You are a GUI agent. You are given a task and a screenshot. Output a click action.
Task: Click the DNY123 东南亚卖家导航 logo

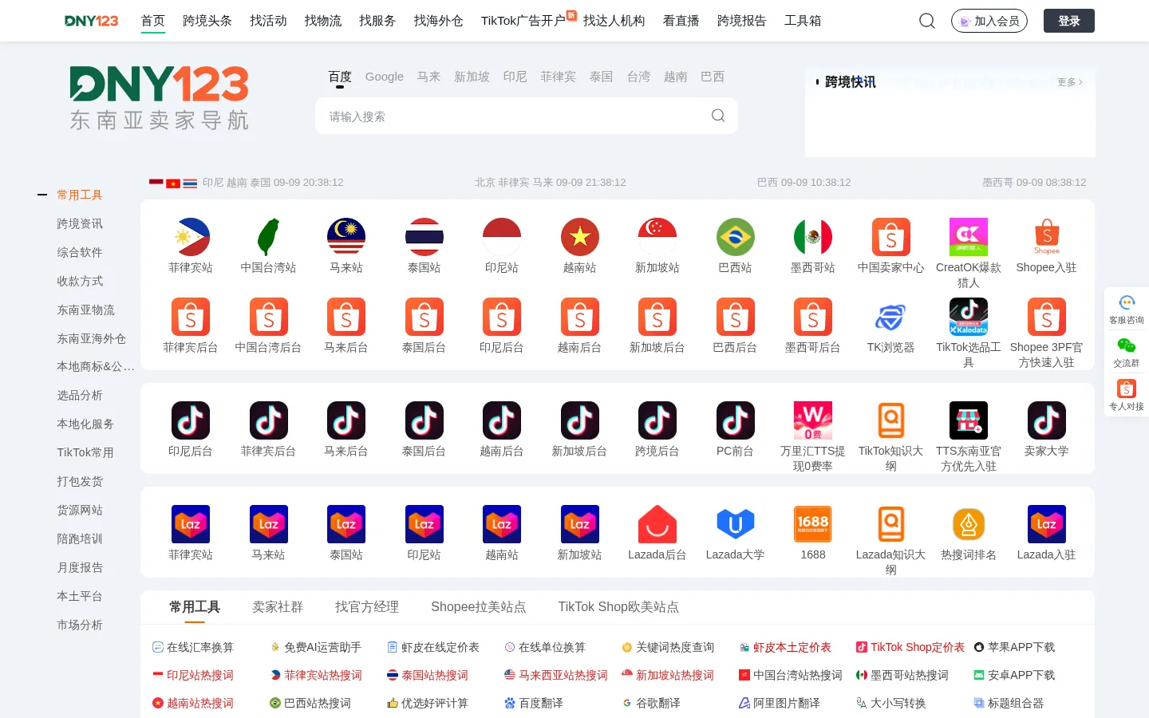point(159,97)
